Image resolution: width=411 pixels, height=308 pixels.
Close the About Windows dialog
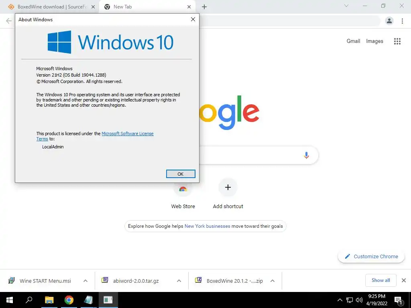click(x=193, y=19)
